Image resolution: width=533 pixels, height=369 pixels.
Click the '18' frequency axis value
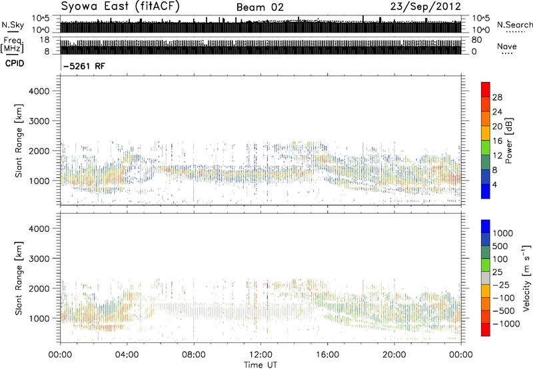44,40
